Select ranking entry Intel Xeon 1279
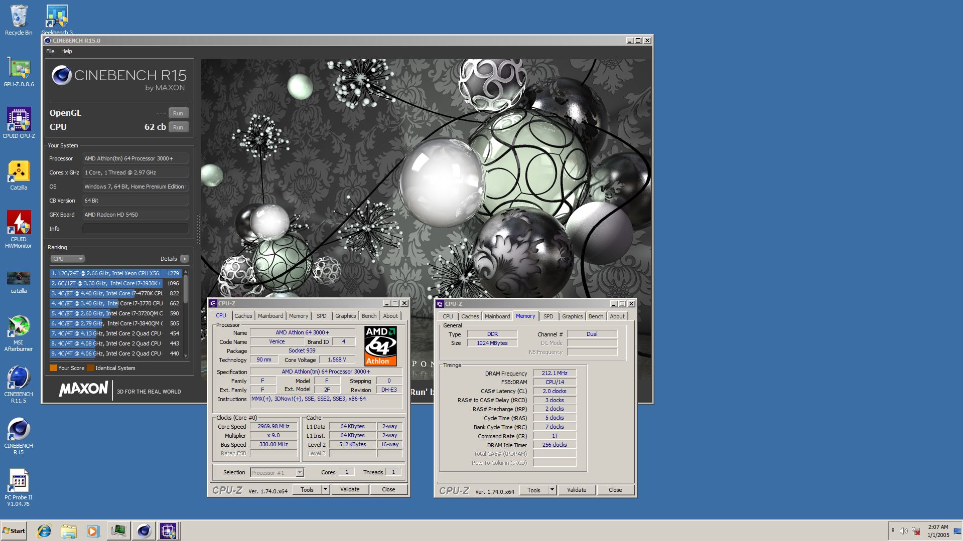Image resolution: width=963 pixels, height=541 pixels. pos(115,273)
